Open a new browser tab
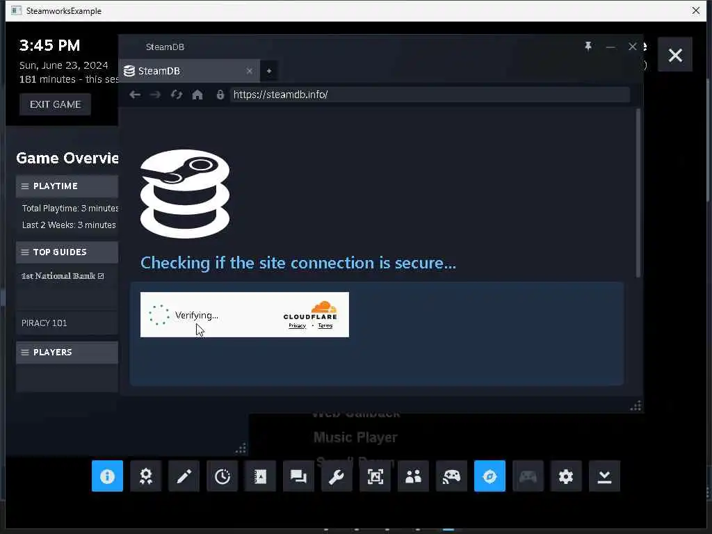Image resolution: width=712 pixels, height=534 pixels. point(269,71)
